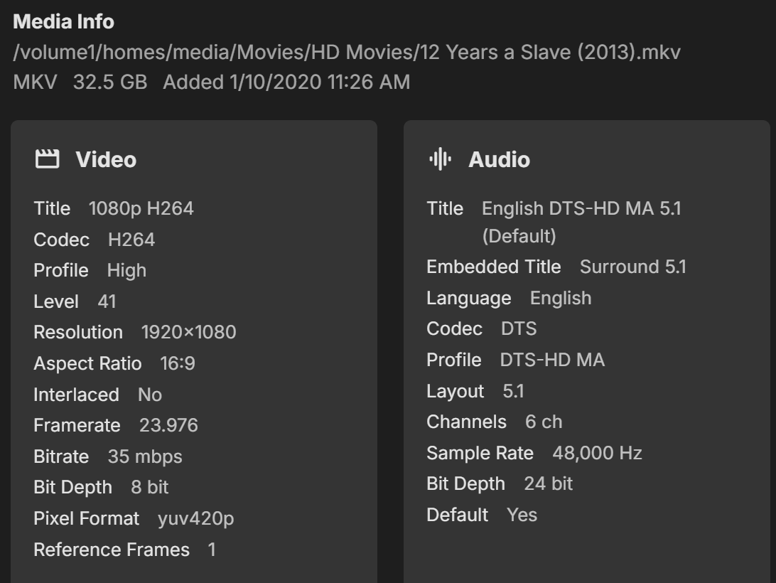This screenshot has height=583, width=776.
Task: Click the 23.976 framerate value
Action: point(168,425)
